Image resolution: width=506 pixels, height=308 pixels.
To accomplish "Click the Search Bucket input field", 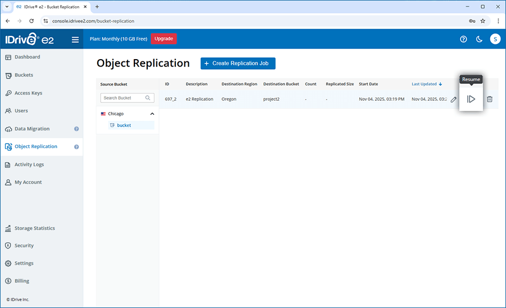I will tap(123, 98).
